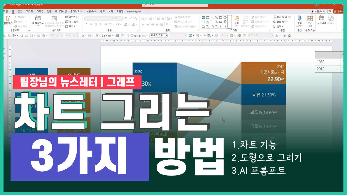
Task: Open the 파일 (File) menu tab
Action: [x=5, y=11]
